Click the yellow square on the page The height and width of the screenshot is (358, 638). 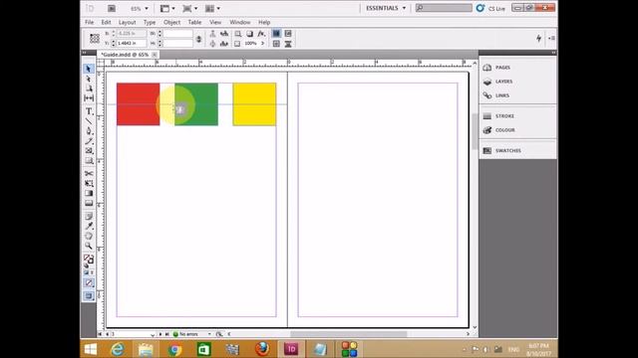point(254,103)
